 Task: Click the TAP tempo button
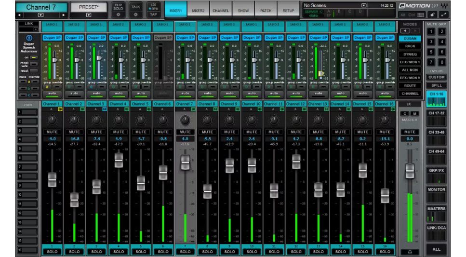pyautogui.click(x=153, y=14)
